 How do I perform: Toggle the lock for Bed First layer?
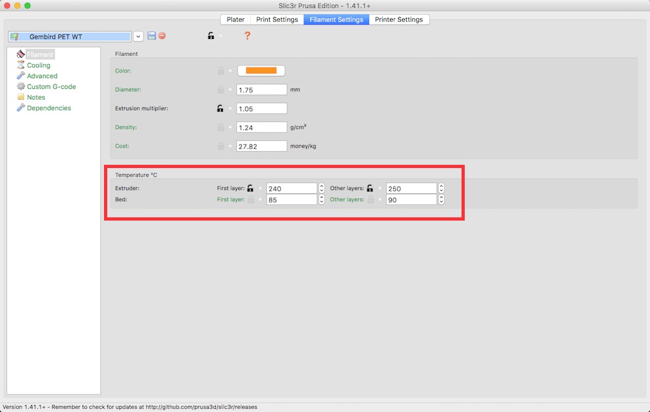click(251, 199)
